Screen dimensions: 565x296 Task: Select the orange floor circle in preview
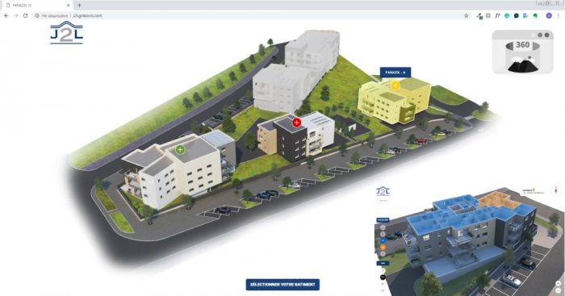point(383,248)
